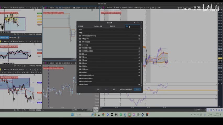The image size is (223, 125).
Task: Open Google Chrome from the taskbar
Action: 103,115
